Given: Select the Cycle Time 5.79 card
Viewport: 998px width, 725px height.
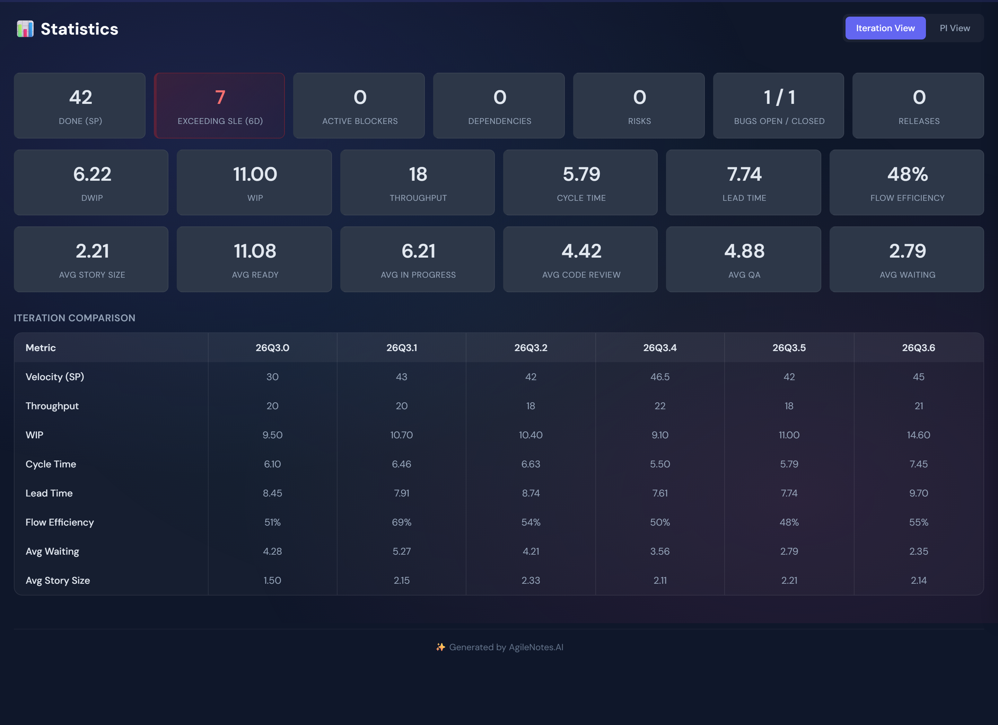Looking at the screenshot, I should coord(580,182).
